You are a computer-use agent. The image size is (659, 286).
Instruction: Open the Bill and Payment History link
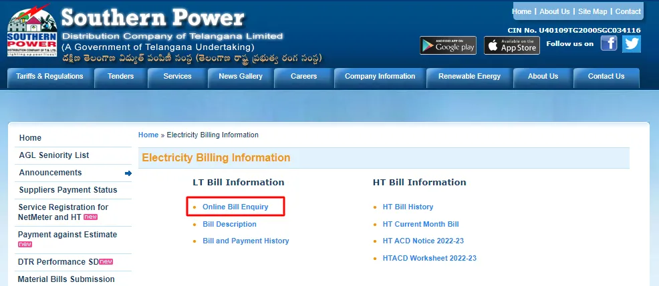(x=246, y=241)
